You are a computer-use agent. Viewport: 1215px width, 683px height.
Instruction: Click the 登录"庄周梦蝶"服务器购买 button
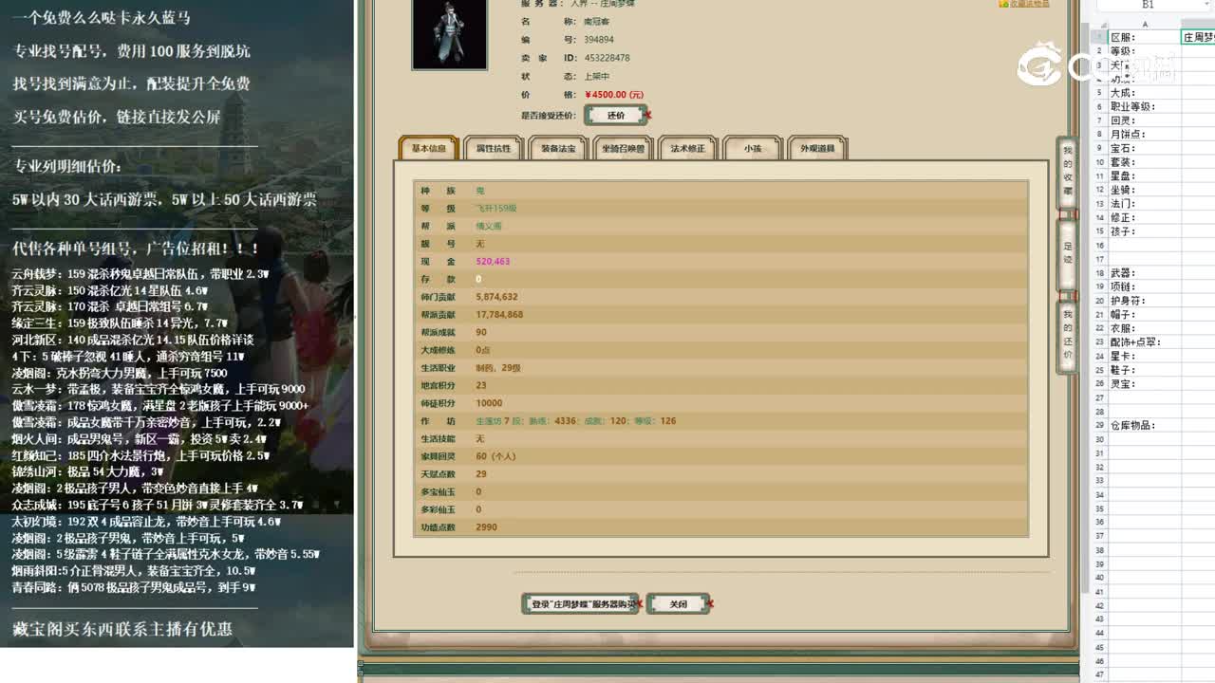[580, 604]
